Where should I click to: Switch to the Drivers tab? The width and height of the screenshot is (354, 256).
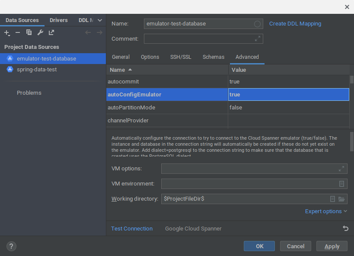pyautogui.click(x=58, y=20)
